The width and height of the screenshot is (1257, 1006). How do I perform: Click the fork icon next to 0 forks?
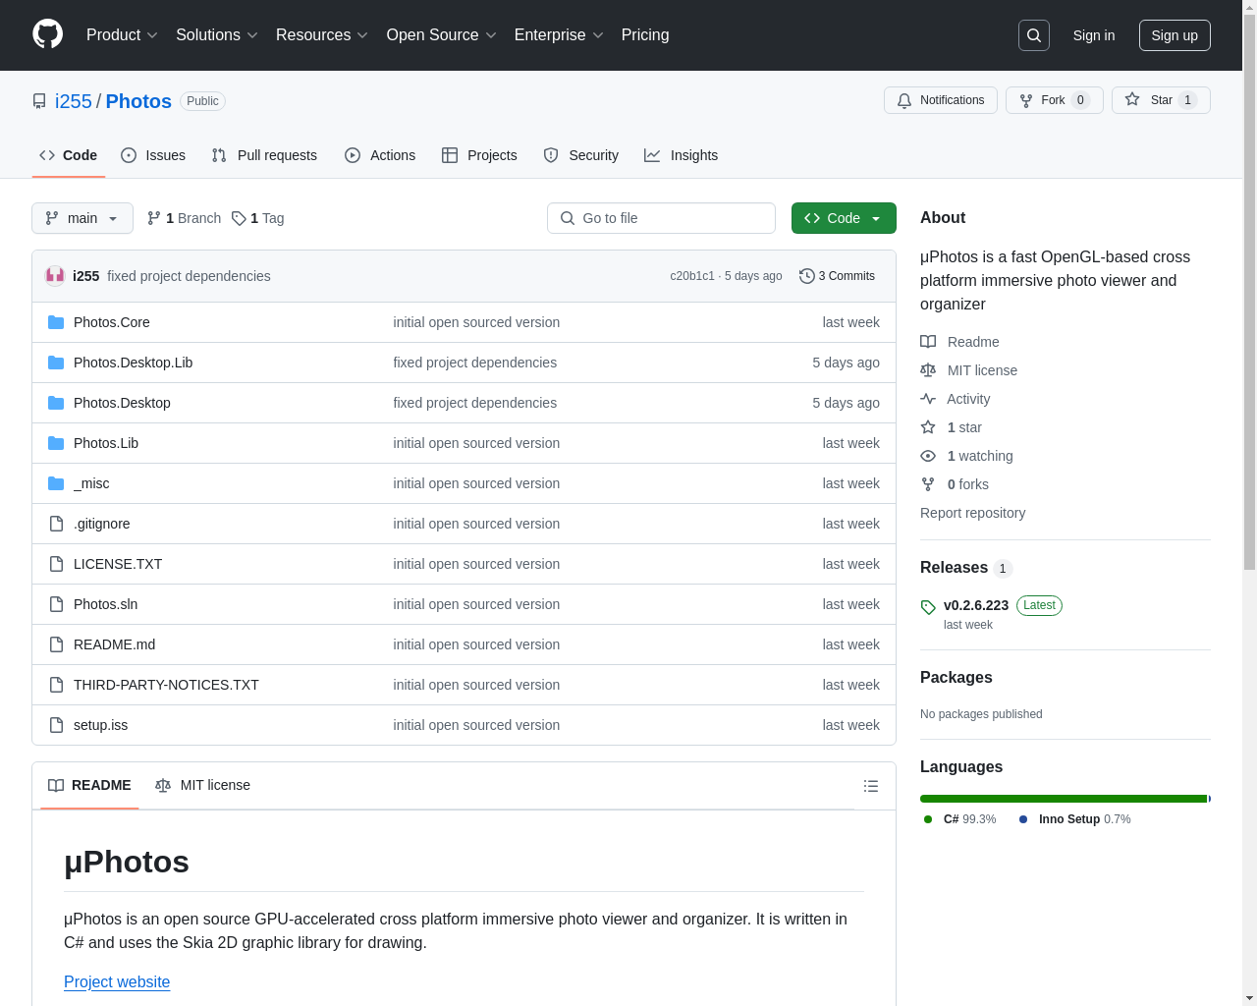click(x=928, y=484)
